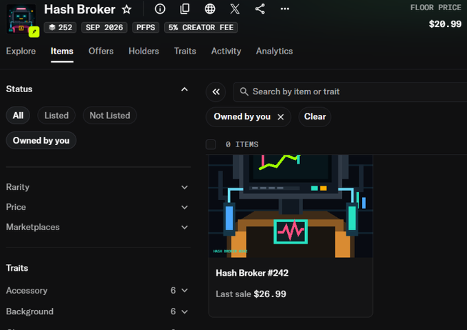Click the Last sale $26.99 text
Image resolution: width=467 pixels, height=330 pixels.
pos(251,294)
